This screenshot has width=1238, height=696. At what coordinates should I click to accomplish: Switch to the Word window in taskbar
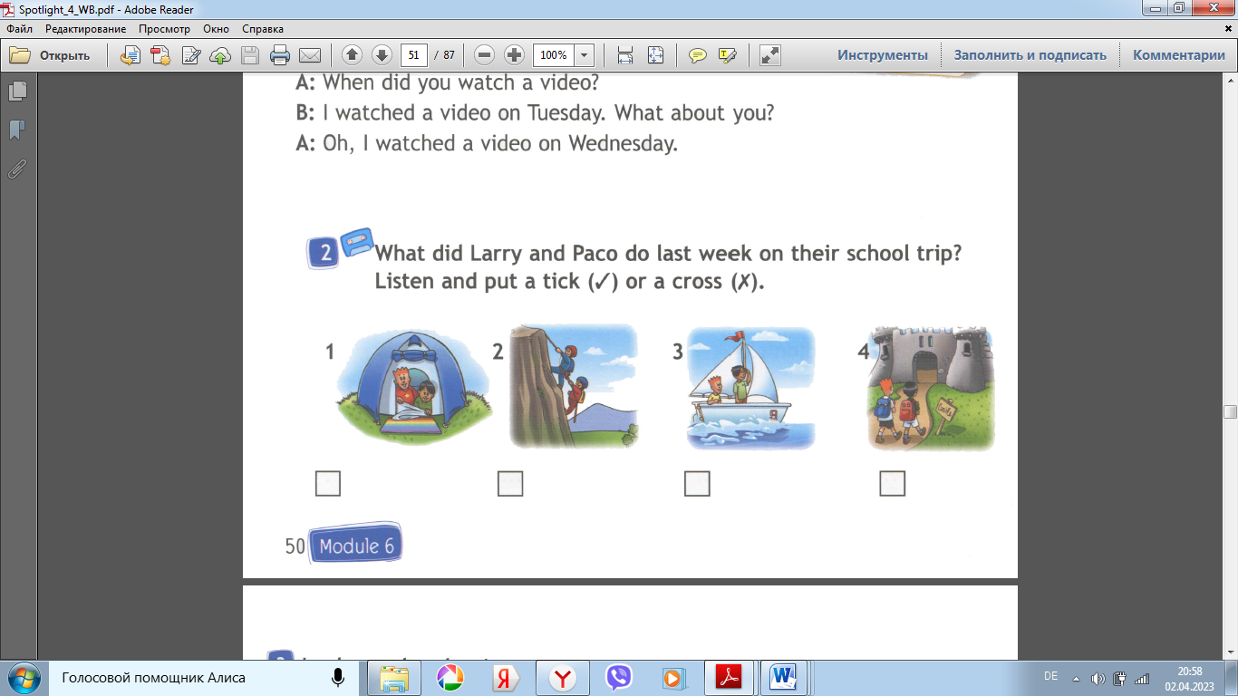[x=782, y=678]
